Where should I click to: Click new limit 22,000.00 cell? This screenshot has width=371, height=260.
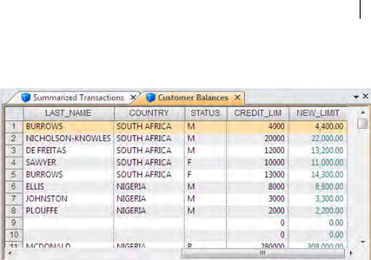[318, 138]
